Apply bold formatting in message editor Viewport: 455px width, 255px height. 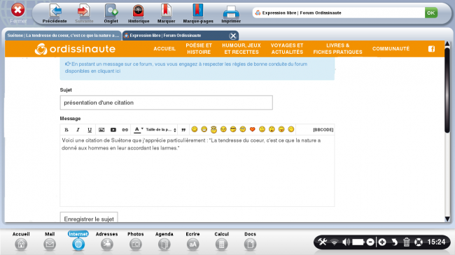click(x=66, y=129)
